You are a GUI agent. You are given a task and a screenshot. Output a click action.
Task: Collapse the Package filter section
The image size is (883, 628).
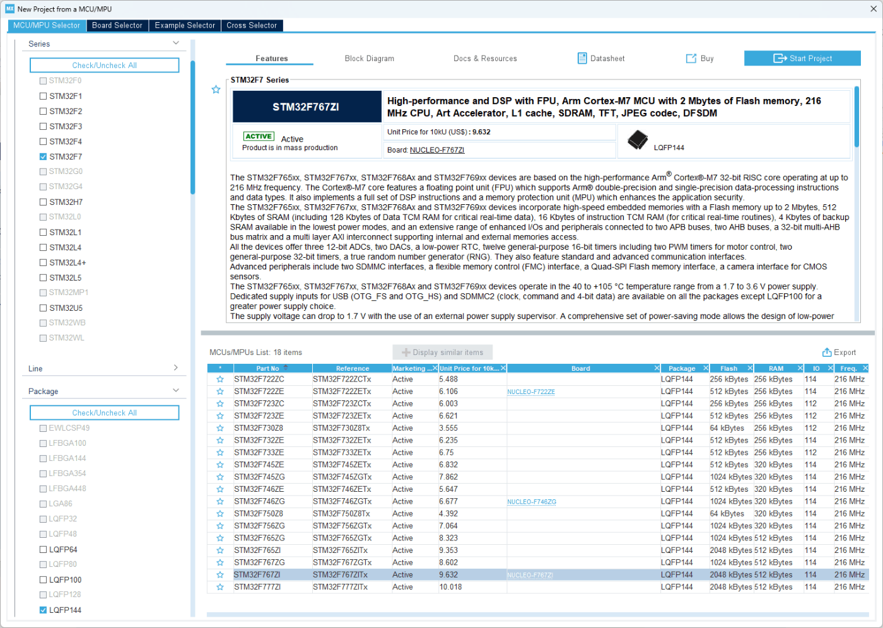click(x=176, y=390)
